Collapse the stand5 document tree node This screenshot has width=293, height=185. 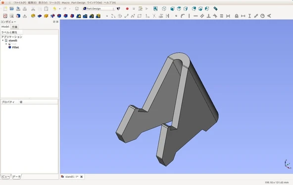(x=3, y=41)
